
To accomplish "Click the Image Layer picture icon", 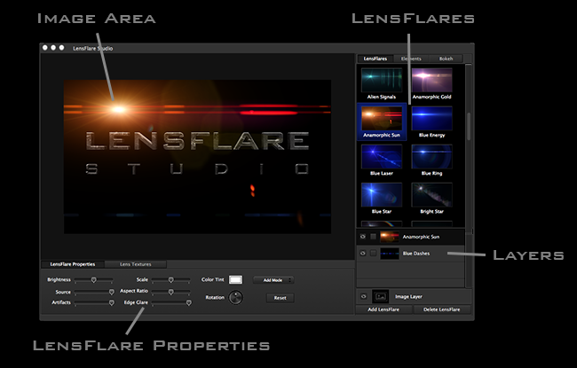I will pos(381,296).
